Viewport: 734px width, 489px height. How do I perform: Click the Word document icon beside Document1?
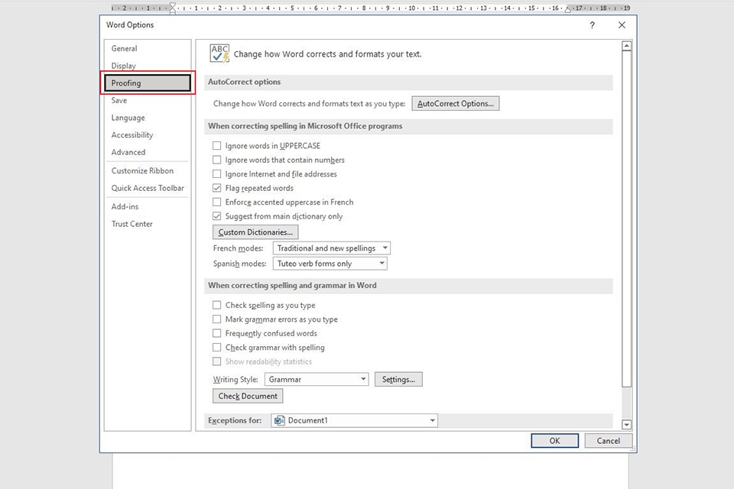pos(280,420)
